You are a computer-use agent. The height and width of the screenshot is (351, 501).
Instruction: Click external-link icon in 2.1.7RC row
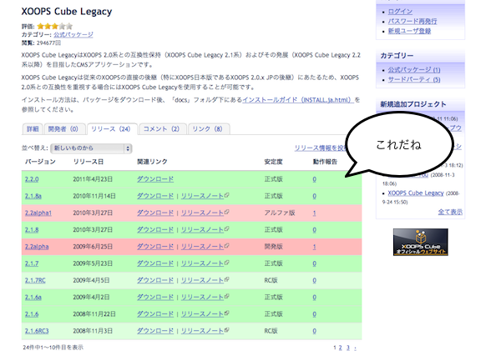[x=226, y=279]
